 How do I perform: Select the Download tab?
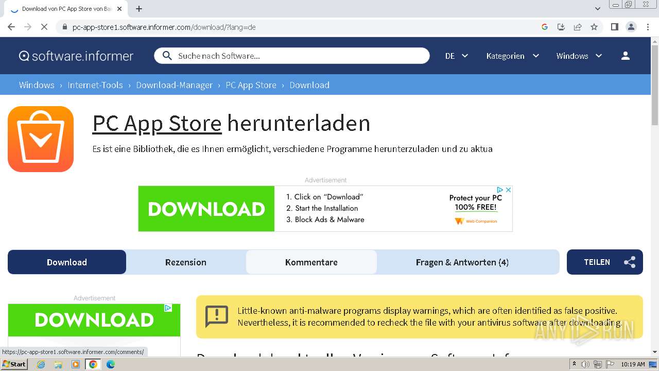[x=67, y=262]
